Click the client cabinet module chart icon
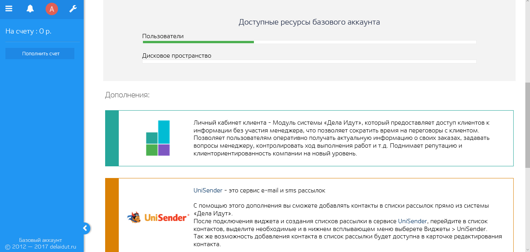The image size is (530, 252). click(158, 137)
